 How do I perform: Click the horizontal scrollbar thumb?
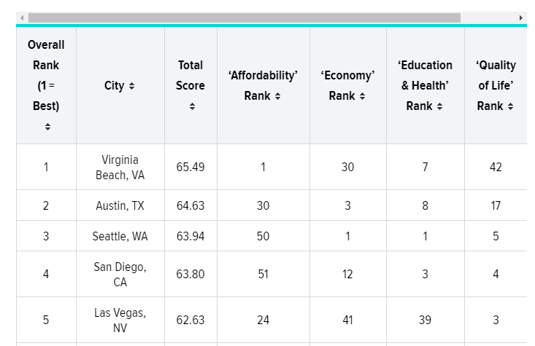[245, 17]
